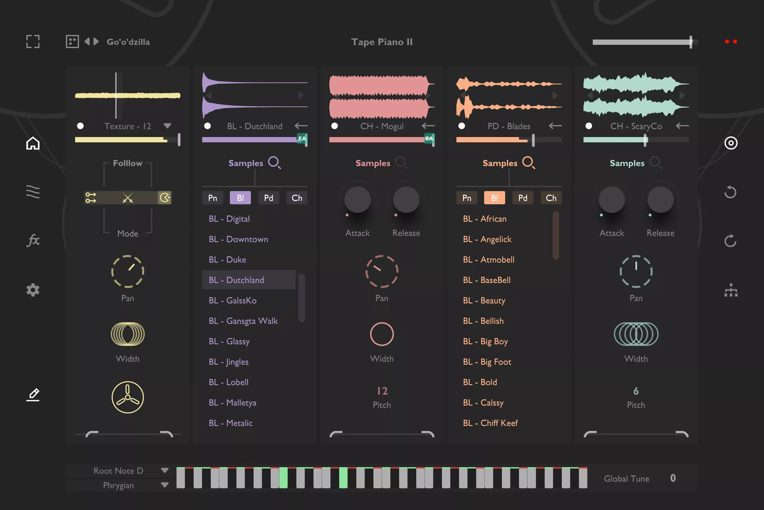Screen dimensions: 764x510
Task: Toggle the layer activation dot next to CH - Mogul
Action: 335,126
